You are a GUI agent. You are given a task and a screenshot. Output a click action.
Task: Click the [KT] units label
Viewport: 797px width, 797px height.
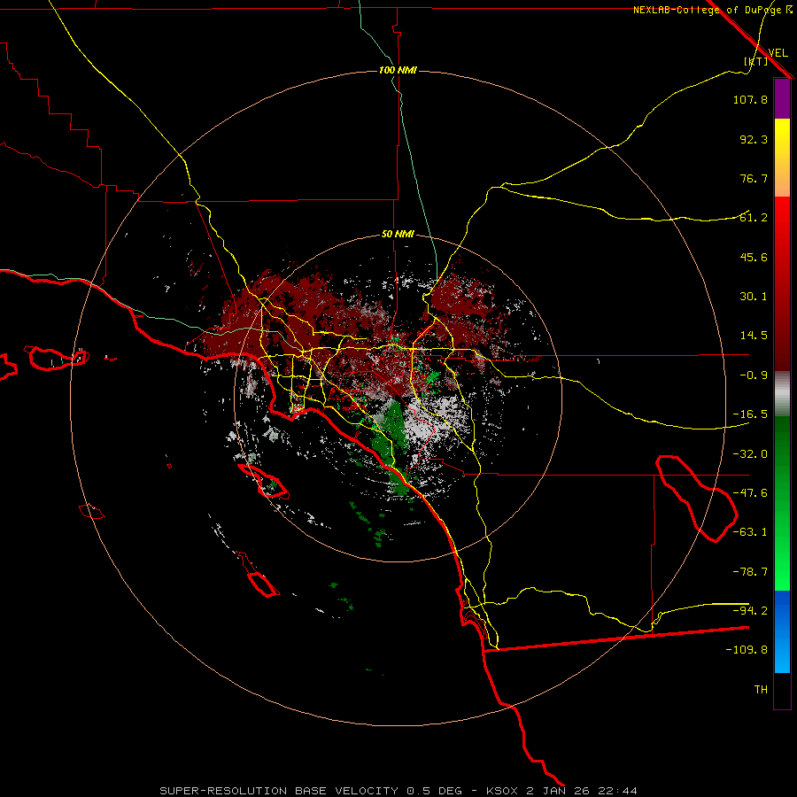pos(756,61)
